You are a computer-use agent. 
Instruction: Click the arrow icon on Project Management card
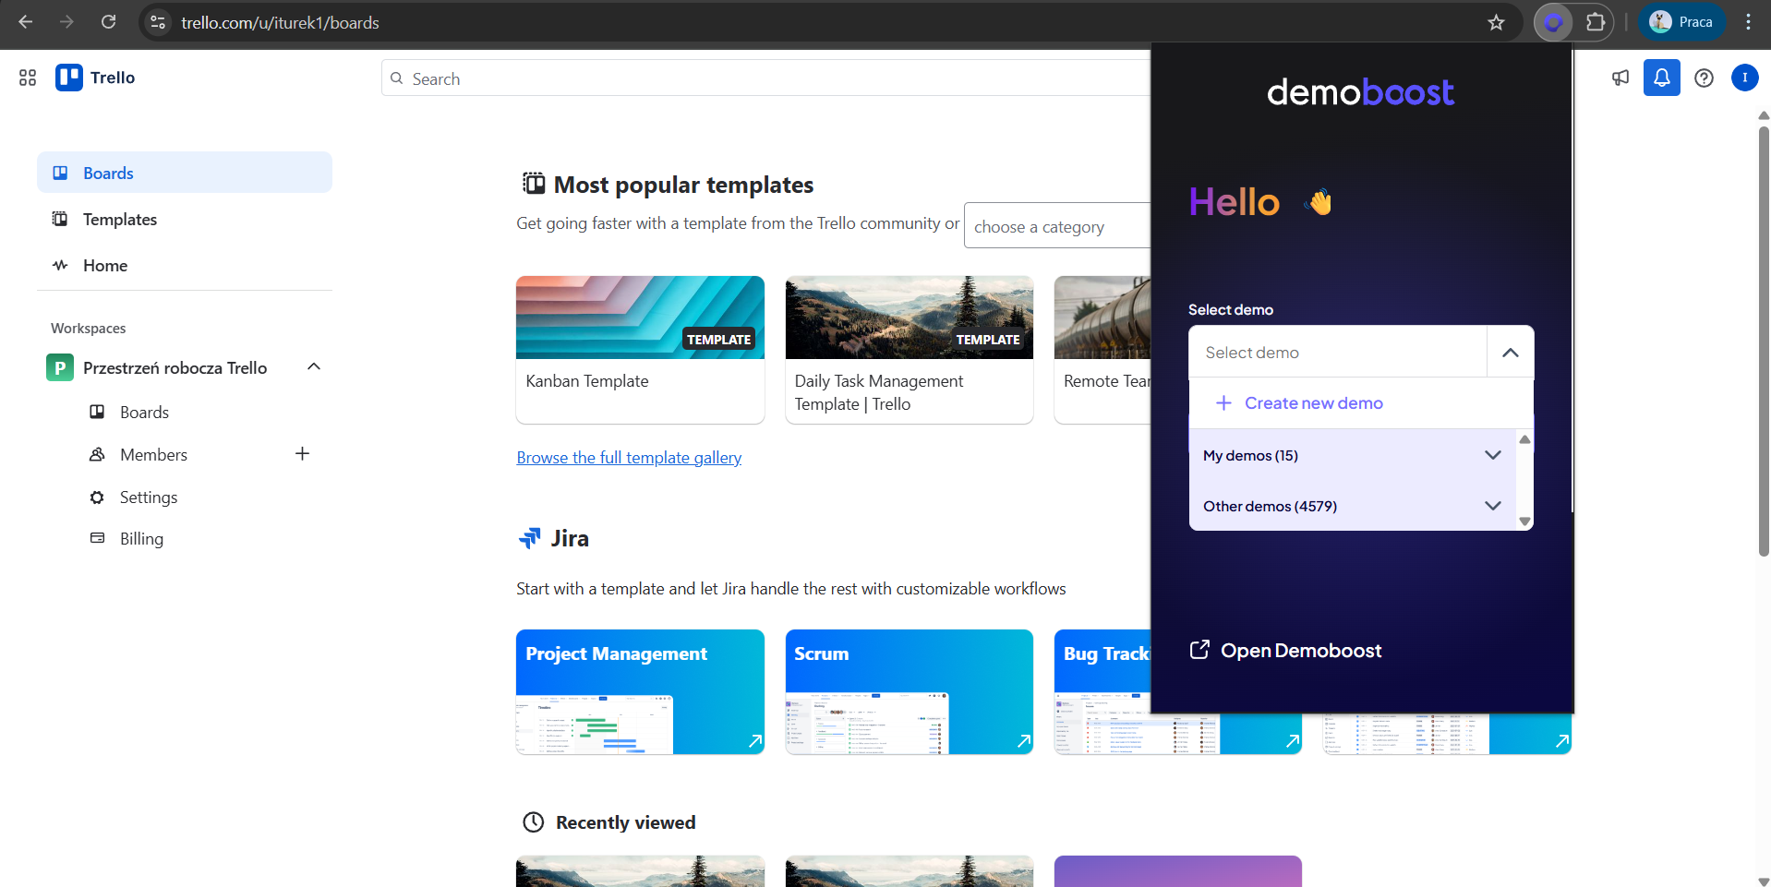pos(754,740)
